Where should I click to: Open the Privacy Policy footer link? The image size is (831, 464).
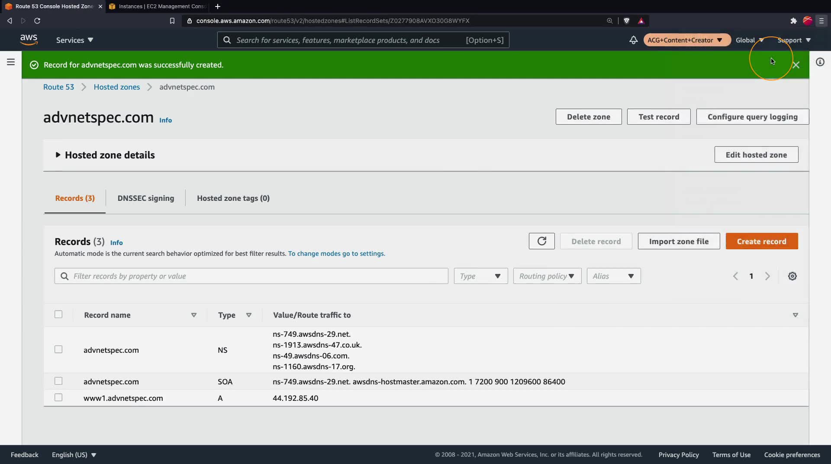click(x=679, y=454)
